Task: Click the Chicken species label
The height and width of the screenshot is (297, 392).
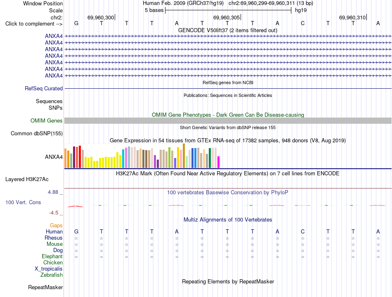Action: [53, 262]
